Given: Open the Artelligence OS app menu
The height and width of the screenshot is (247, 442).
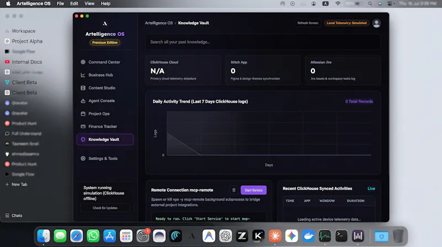Looking at the screenshot, I should [33, 4].
